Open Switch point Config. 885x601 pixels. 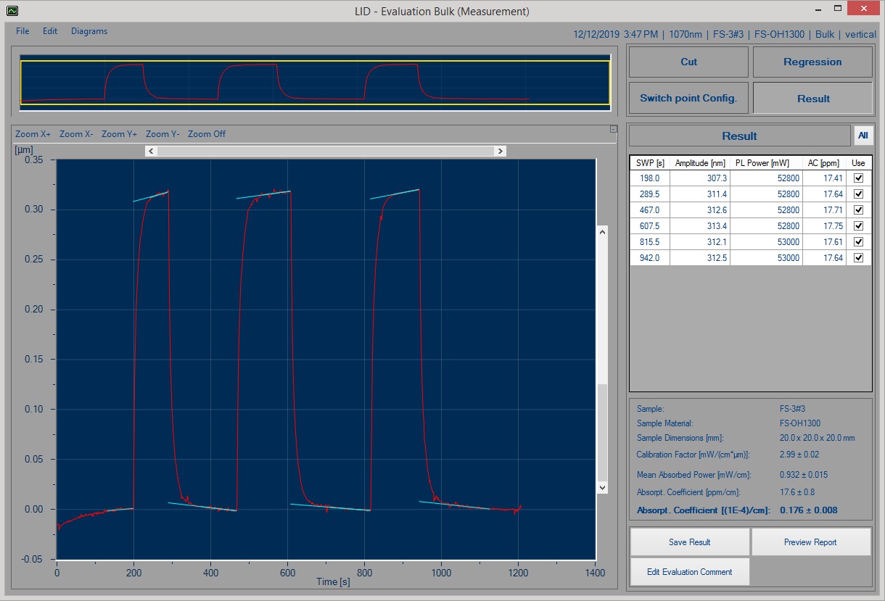click(x=688, y=99)
